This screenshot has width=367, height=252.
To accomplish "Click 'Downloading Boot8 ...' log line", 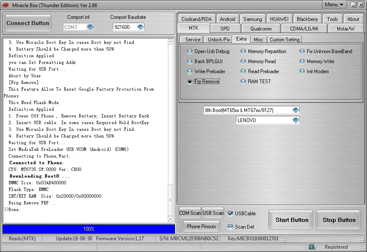I will click(x=40, y=176).
